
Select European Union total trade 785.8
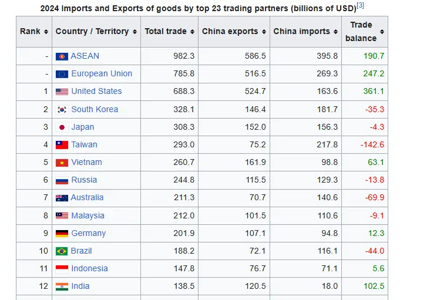click(x=184, y=73)
